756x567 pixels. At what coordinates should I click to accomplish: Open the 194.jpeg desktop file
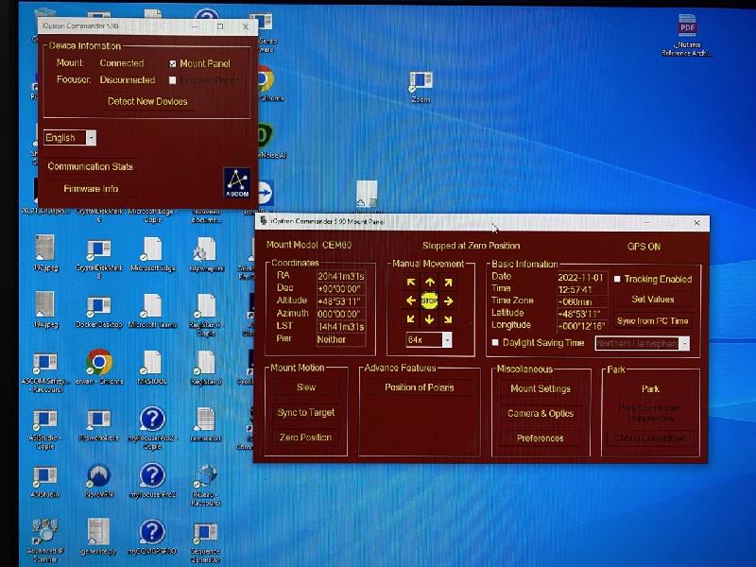45,310
